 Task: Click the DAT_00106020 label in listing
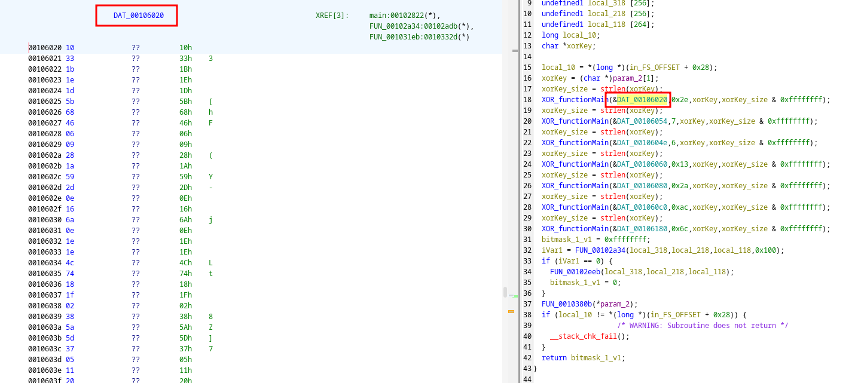click(x=138, y=16)
